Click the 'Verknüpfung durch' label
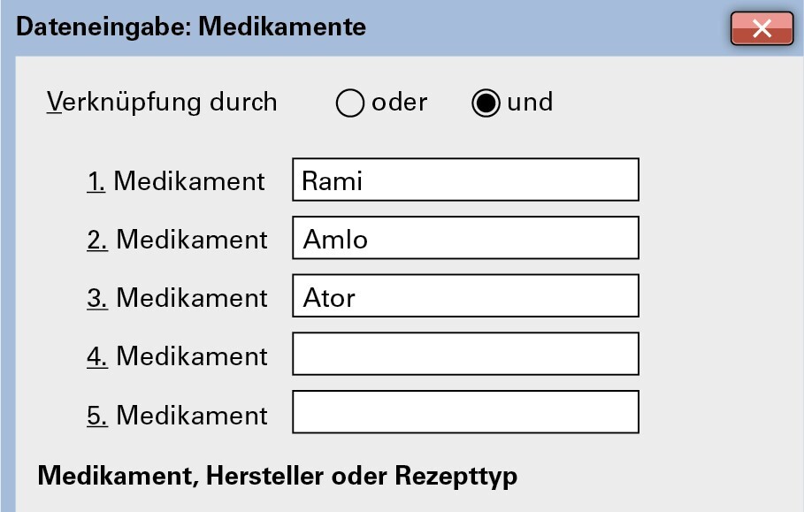 [x=162, y=103]
